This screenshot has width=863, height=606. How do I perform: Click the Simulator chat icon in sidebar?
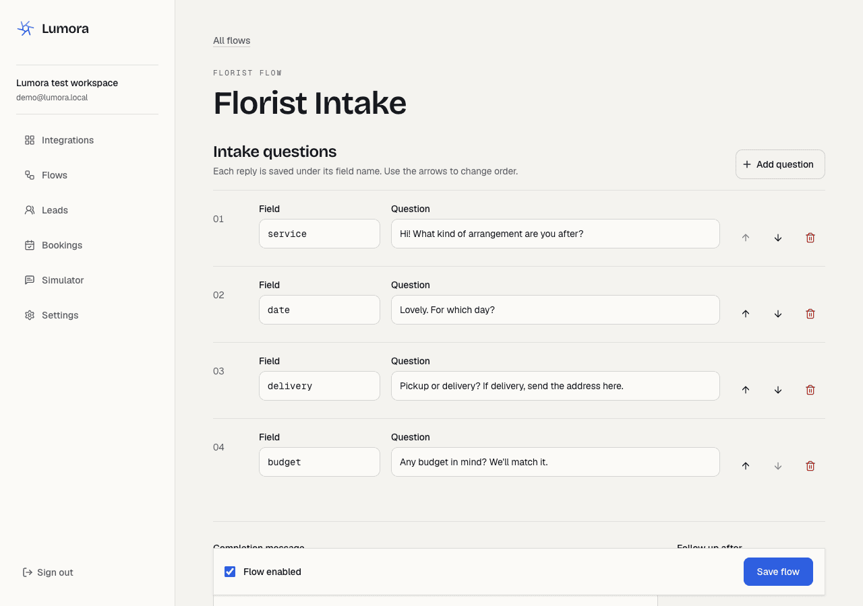click(30, 280)
